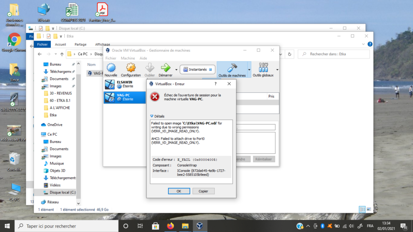Screen dimensions: 413x232
Task: Open the Fichier tab in Etka Explorer
Action: pyautogui.click(x=42, y=44)
